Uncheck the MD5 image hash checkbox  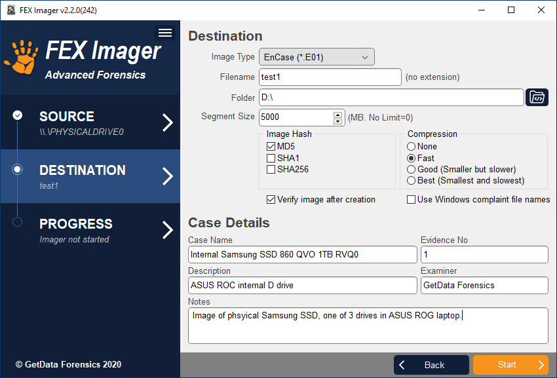tap(271, 147)
